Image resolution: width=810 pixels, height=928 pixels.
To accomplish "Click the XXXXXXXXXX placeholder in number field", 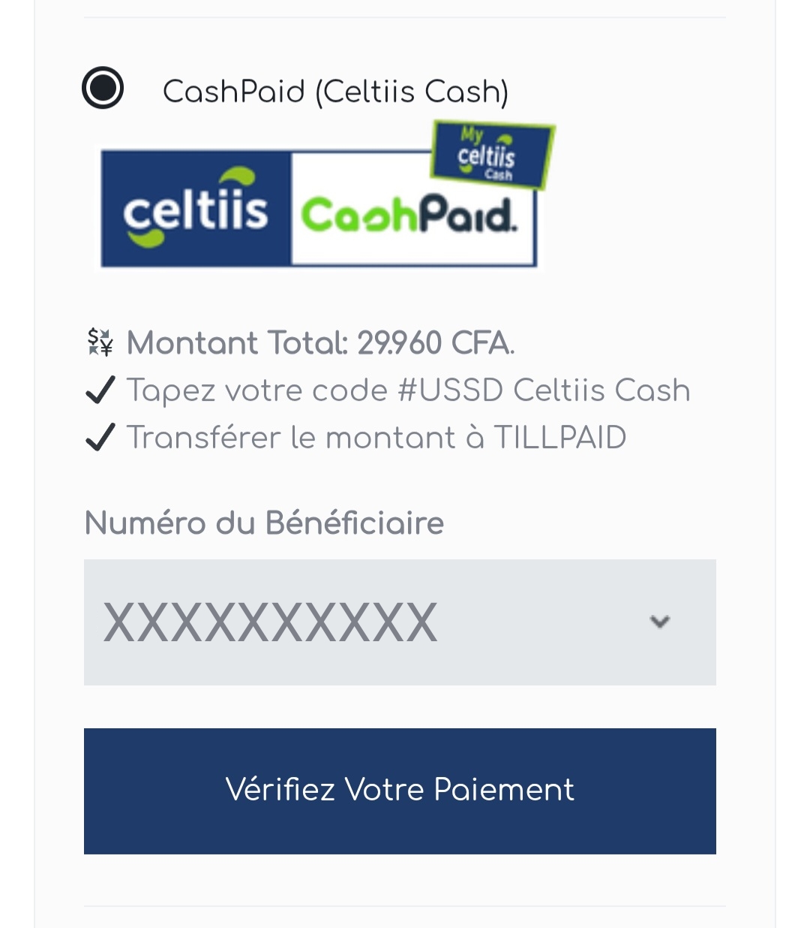I will pos(270,623).
